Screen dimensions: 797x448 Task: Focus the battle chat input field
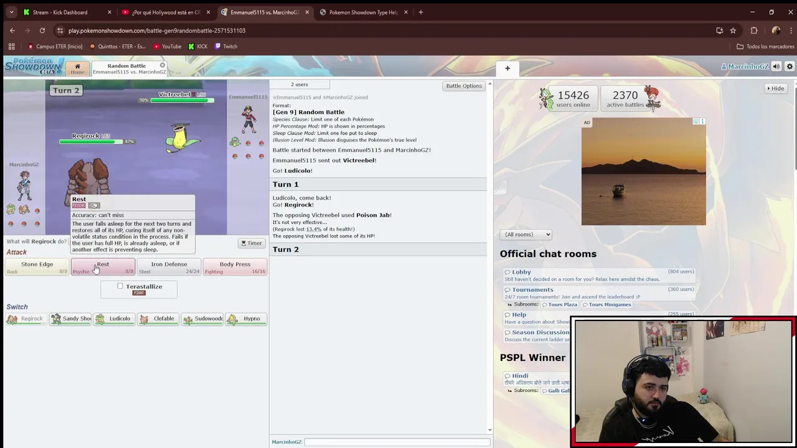pos(397,442)
